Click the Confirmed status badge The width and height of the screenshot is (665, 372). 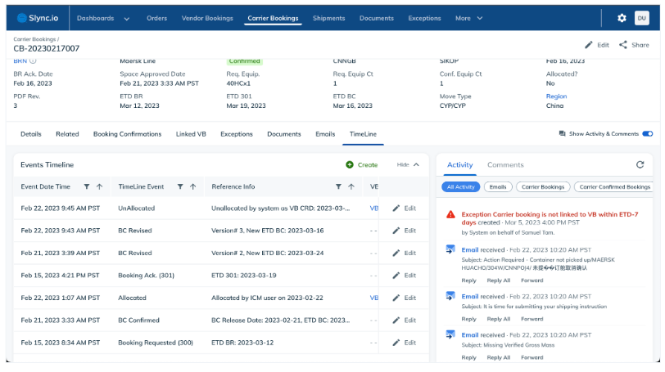(244, 61)
